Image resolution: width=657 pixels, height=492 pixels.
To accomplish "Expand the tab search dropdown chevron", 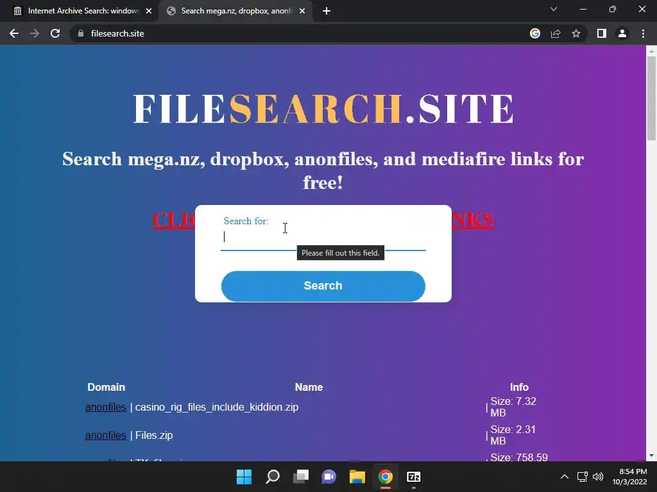I will coord(554,9).
